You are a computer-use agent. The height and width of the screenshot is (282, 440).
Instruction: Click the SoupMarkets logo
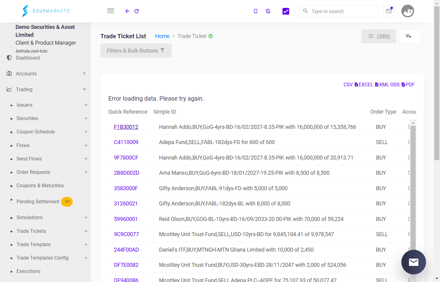pos(46,11)
